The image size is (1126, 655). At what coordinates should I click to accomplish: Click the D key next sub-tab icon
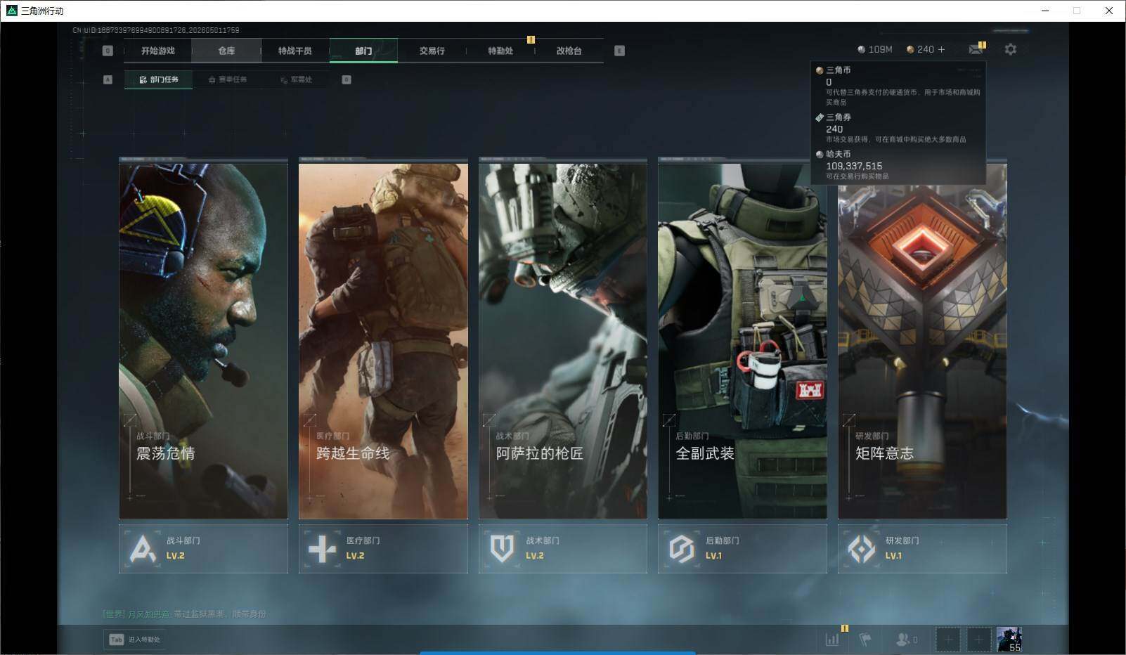click(347, 79)
